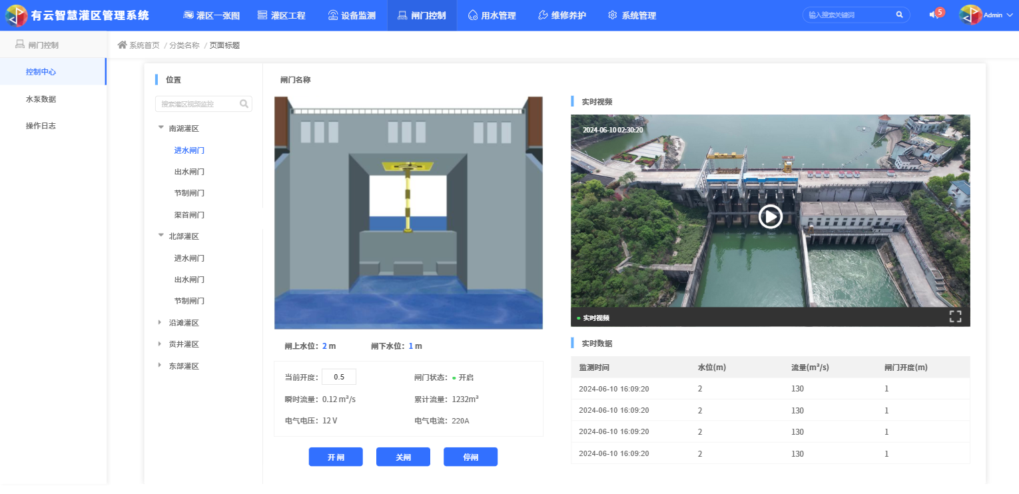Viewport: 1019px width, 494px height.
Task: Click the home icon in breadcrumb
Action: tap(122, 45)
